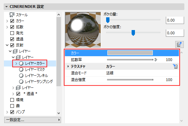
Task: Expand the テクスチャ disclosure triangle
Action: pyautogui.click(x=68, y=66)
